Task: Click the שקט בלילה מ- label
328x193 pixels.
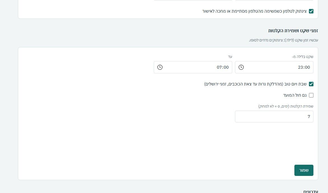Action: (x=303, y=57)
